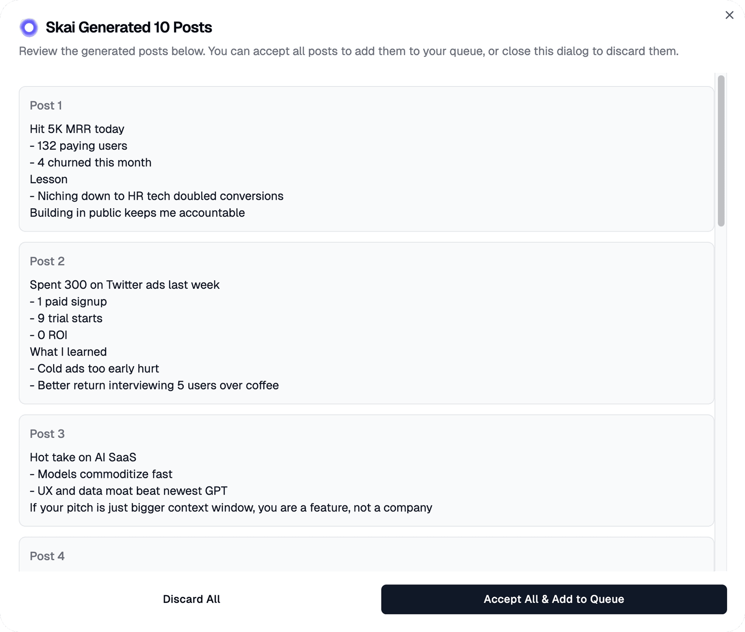Click 'Niching down to HR tech' line
Viewport: 745px width, 632px height.
click(x=157, y=196)
